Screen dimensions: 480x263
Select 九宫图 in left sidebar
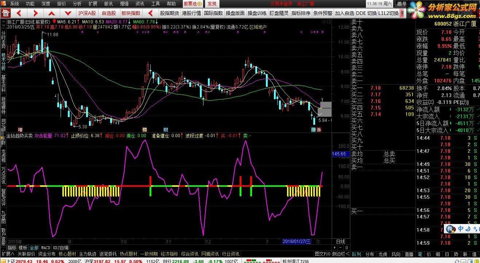pyautogui.click(x=3, y=217)
